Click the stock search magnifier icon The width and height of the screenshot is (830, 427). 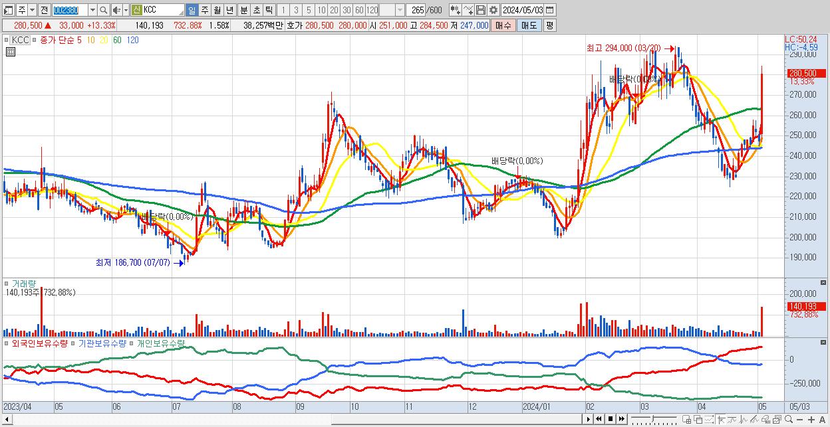[103, 10]
